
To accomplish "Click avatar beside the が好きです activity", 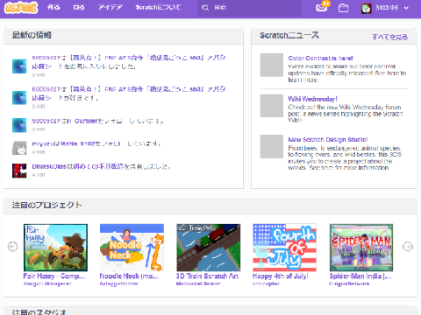I will (x=19, y=97).
